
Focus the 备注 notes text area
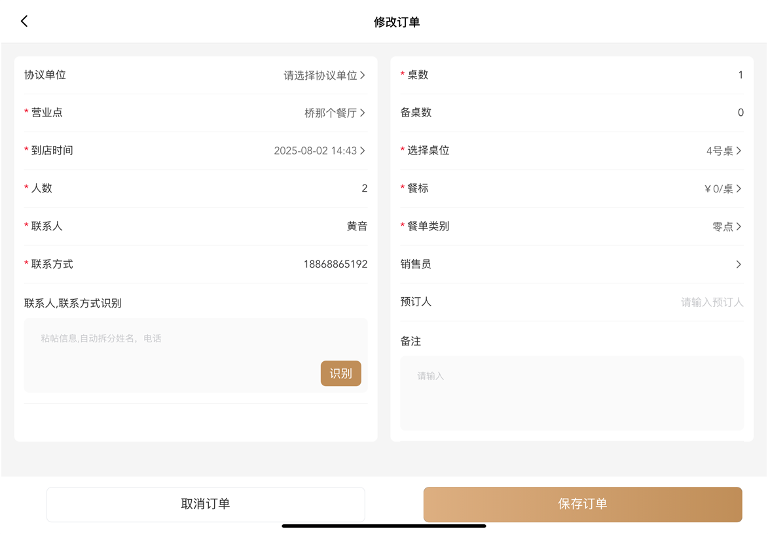(x=572, y=393)
